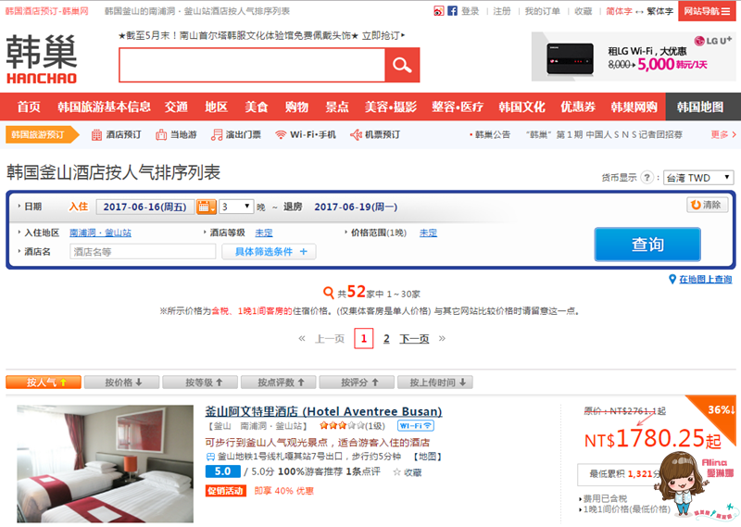
Task: Open 整容•医疗 menu
Action: click(x=458, y=107)
